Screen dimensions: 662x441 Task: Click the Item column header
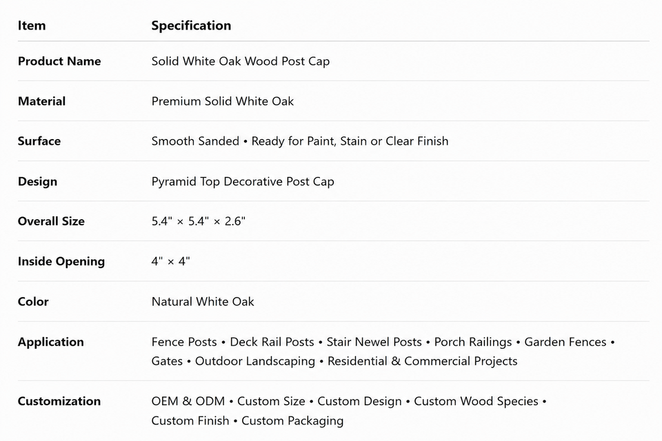click(32, 25)
